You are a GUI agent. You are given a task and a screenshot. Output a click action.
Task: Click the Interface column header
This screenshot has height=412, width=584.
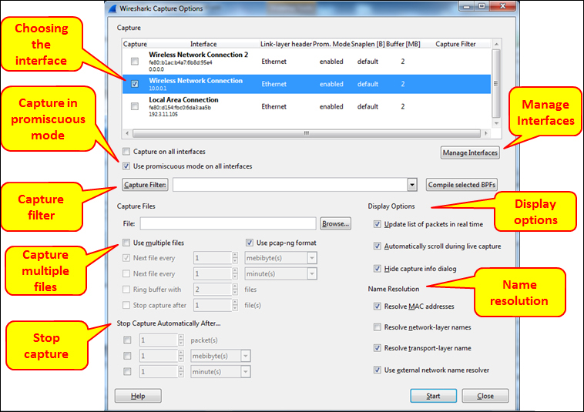203,44
